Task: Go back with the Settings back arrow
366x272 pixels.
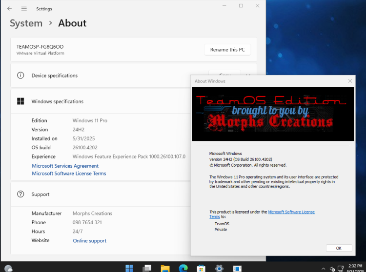Action: point(9,9)
